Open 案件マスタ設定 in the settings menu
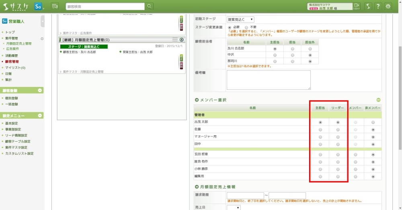Screen dimensions: 402x210 coord(17,148)
